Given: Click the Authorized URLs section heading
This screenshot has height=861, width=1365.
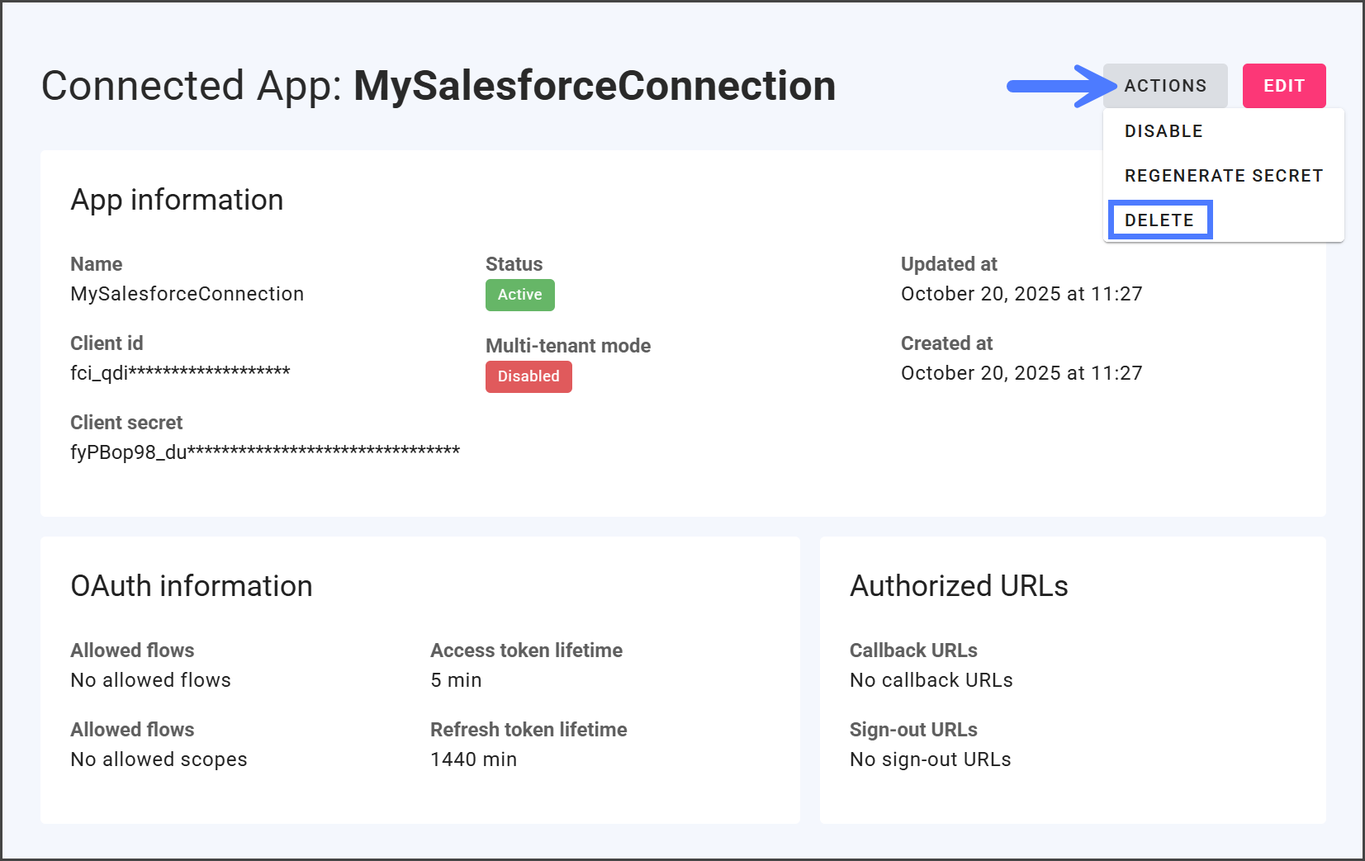Looking at the screenshot, I should pos(958,586).
